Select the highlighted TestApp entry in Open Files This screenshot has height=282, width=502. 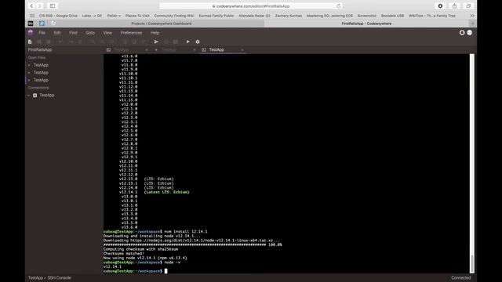(x=41, y=80)
